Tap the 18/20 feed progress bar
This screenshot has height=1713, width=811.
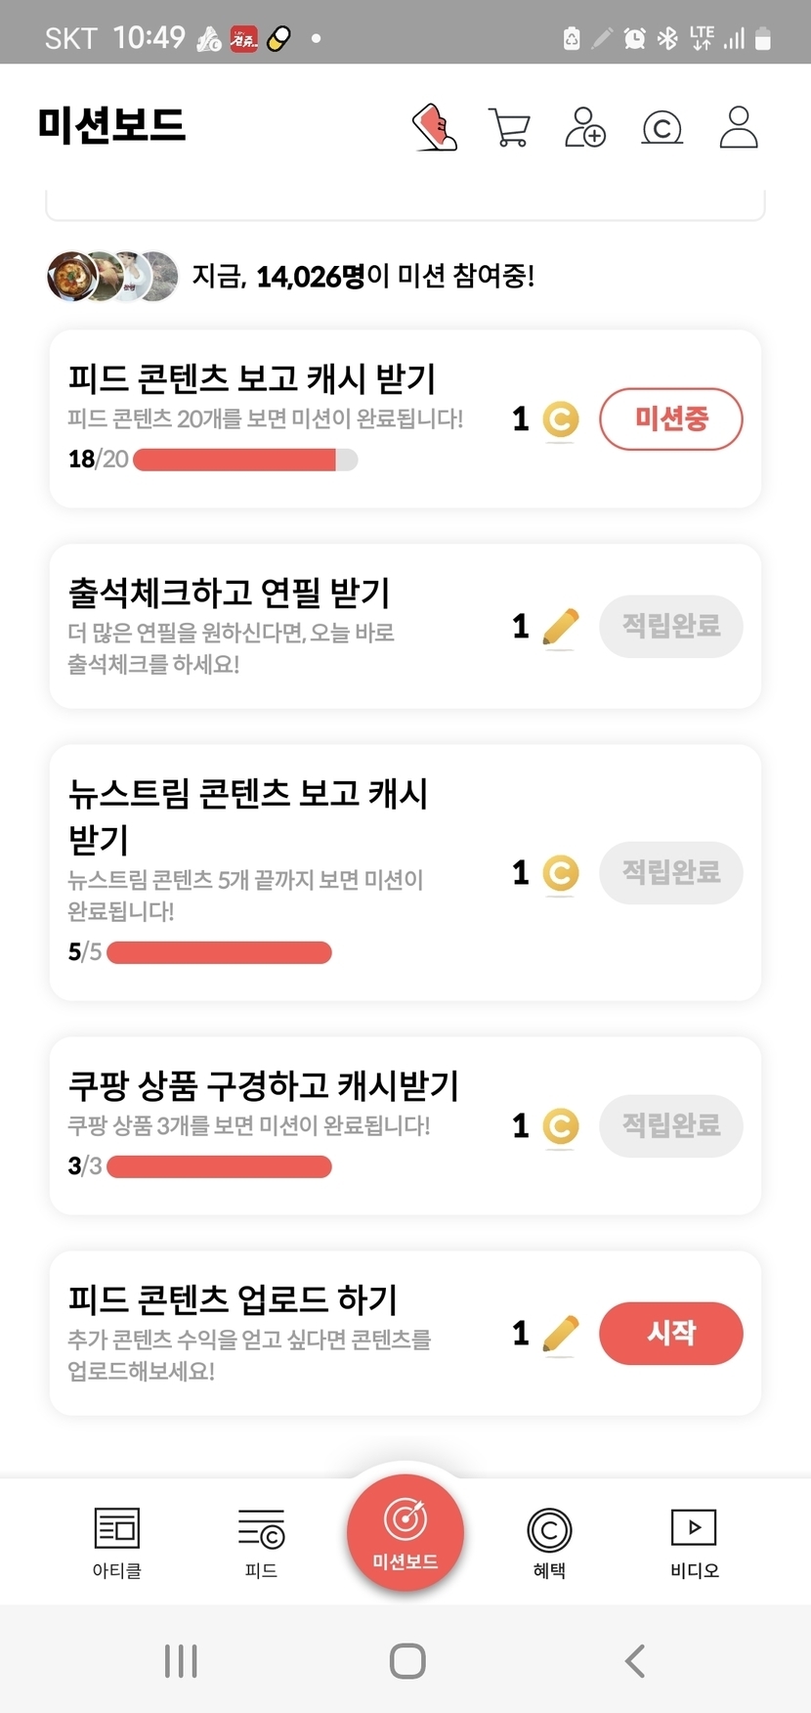click(x=244, y=460)
